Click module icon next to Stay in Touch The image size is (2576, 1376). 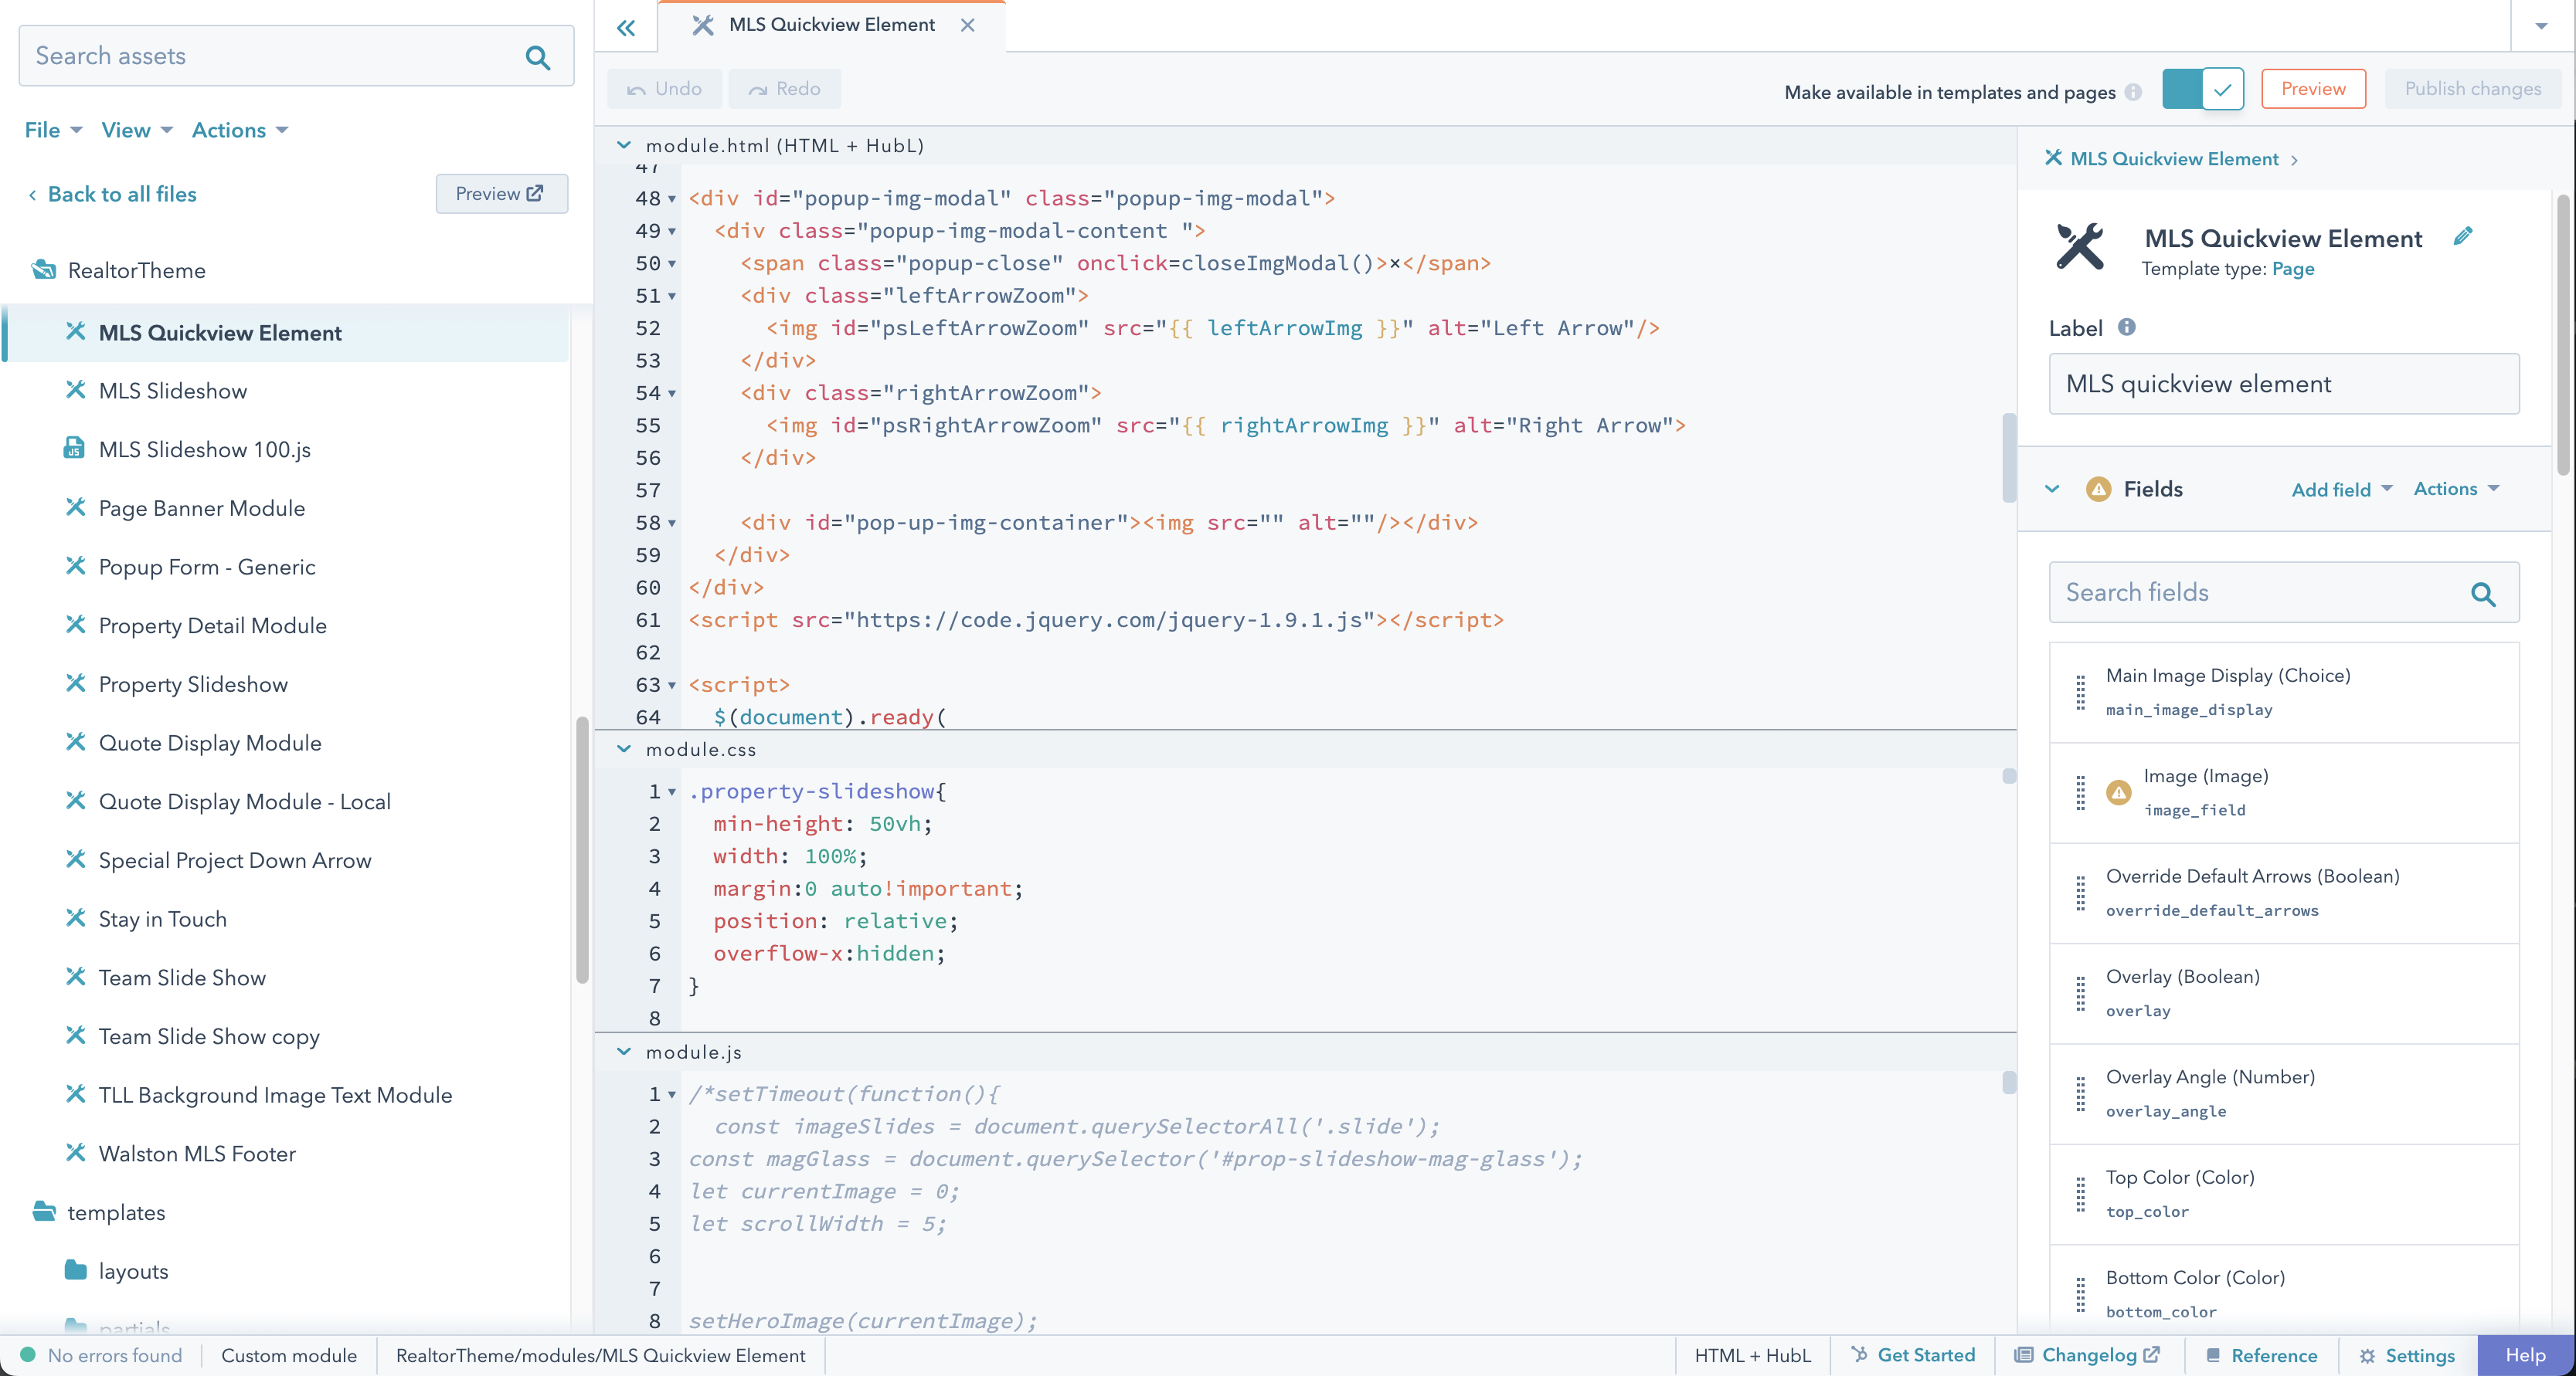coord(75,917)
